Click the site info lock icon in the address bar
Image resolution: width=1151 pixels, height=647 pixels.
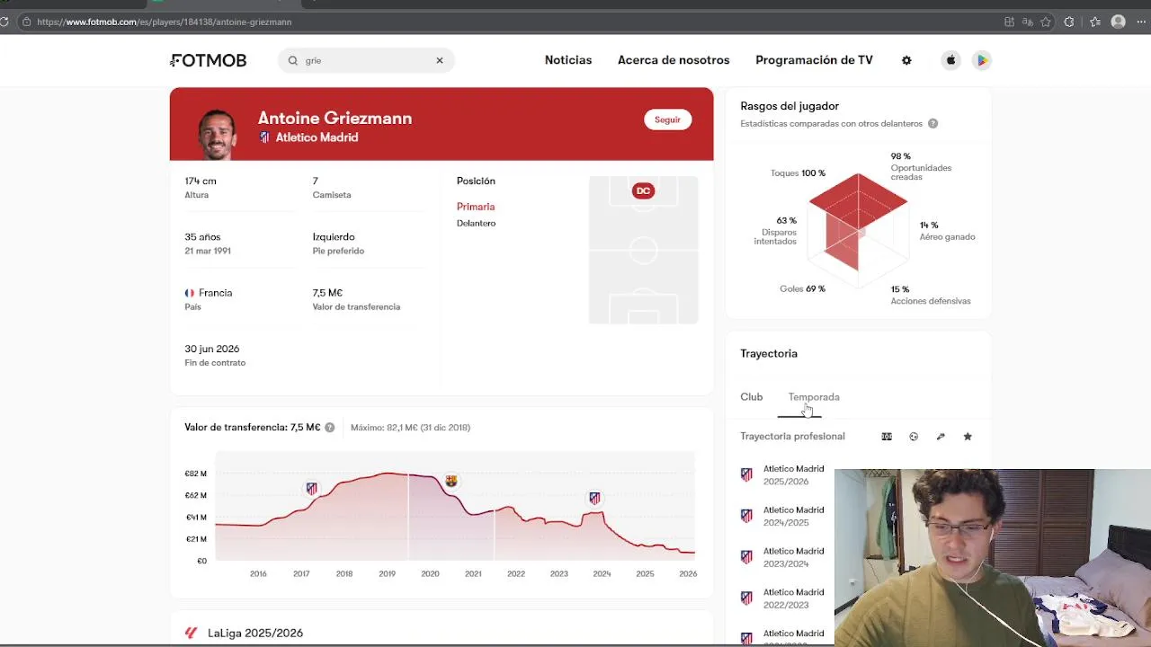26,22
